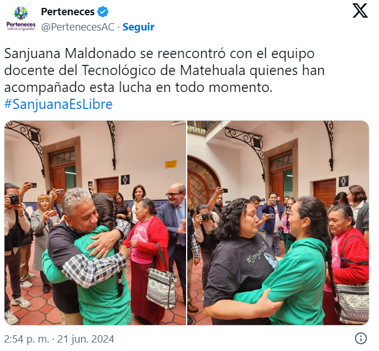The height and width of the screenshot is (351, 379).
Task: Open the info icon beside timestamp
Action: point(361,338)
